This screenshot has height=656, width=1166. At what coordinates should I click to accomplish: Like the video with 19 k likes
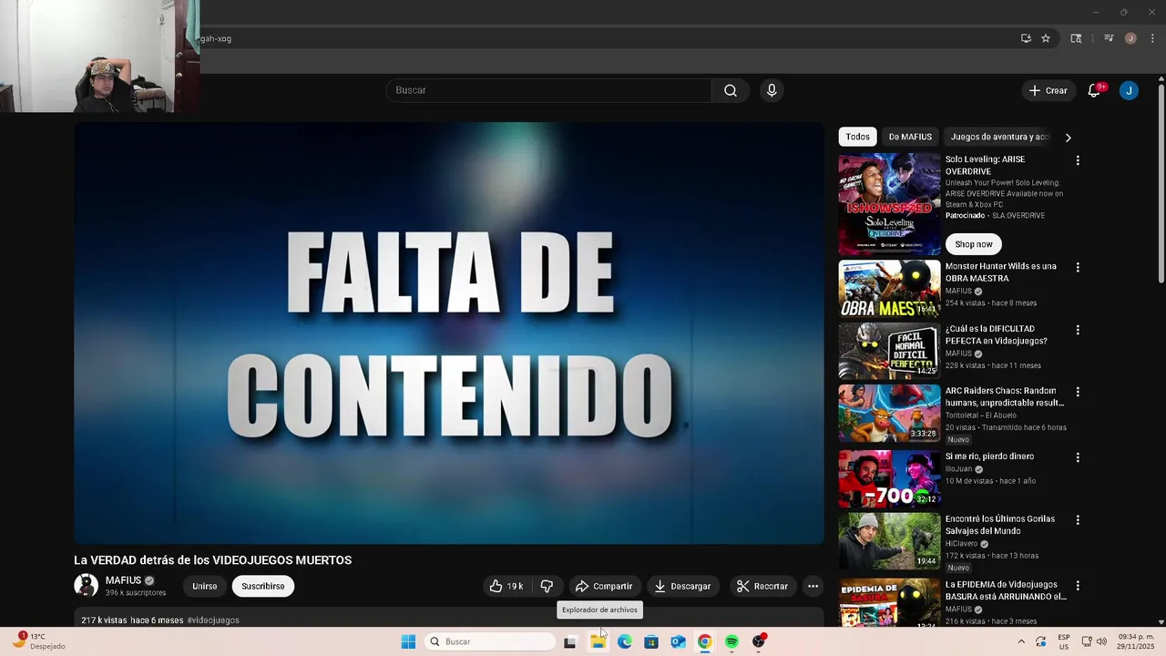click(506, 586)
